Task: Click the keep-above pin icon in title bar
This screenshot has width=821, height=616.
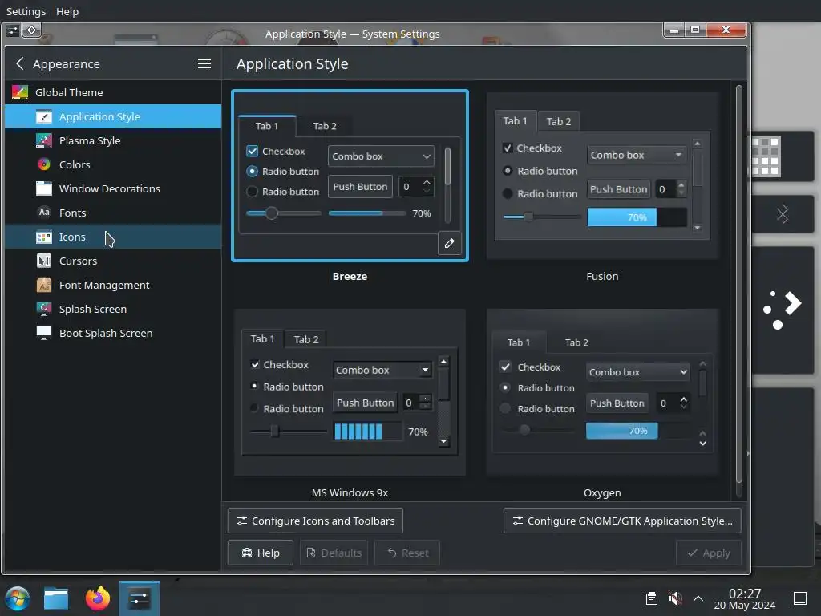Action: tap(31, 30)
